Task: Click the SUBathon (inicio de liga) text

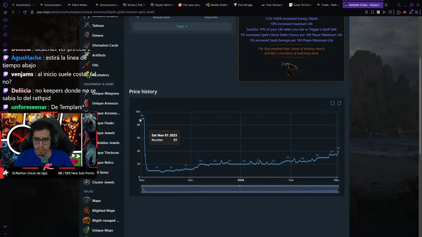Action: tap(30, 173)
